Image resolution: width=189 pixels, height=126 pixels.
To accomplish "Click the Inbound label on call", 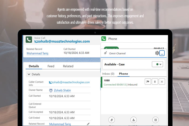I will tap(133, 84).
